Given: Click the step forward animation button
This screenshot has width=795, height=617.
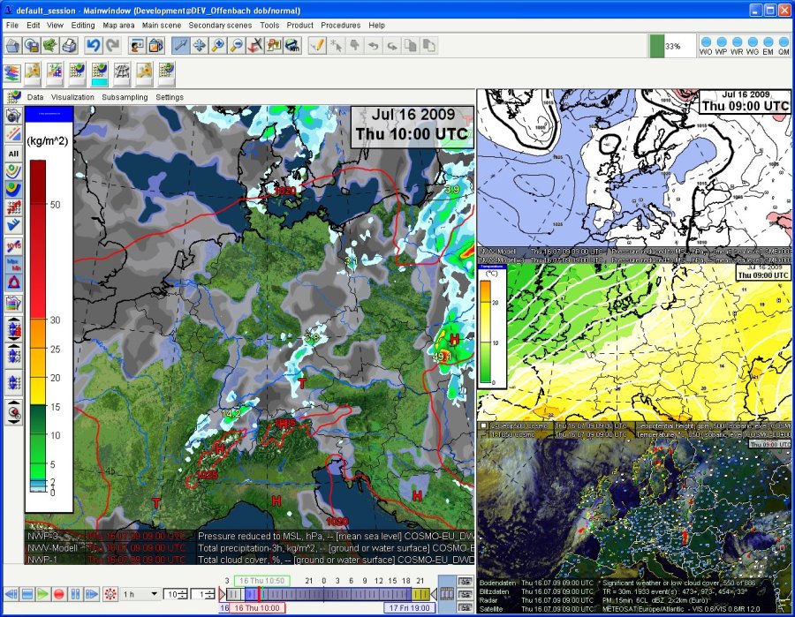Looking at the screenshot, I should [x=91, y=594].
